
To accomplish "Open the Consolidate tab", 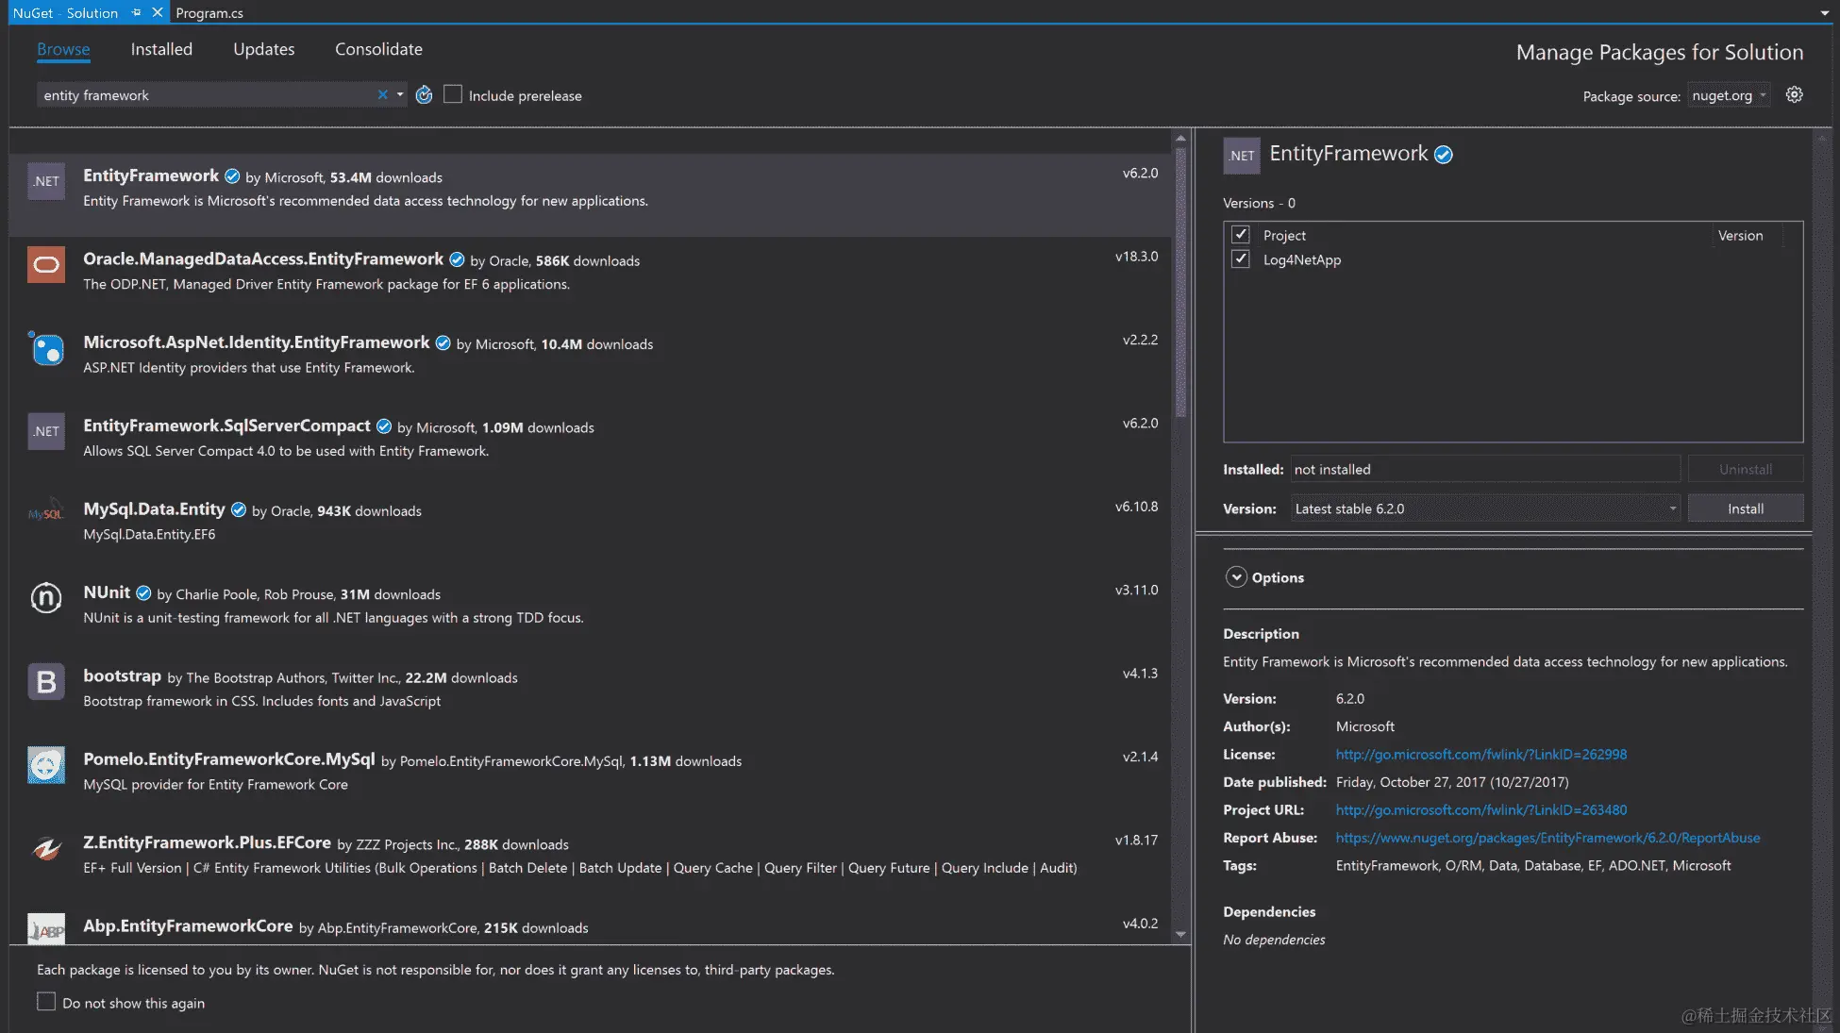I will pyautogui.click(x=378, y=49).
